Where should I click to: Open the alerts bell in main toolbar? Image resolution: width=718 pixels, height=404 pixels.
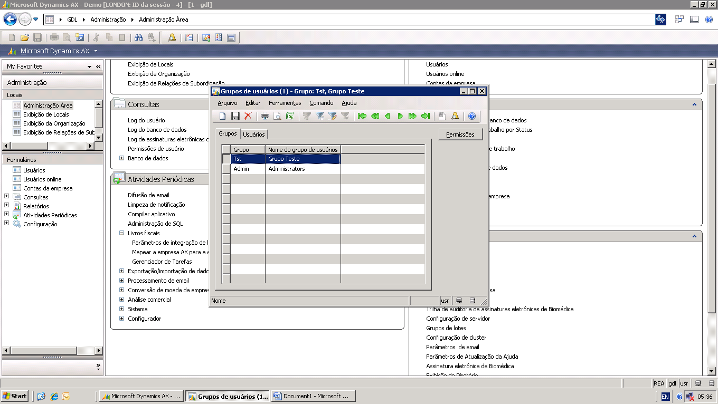[x=172, y=37]
